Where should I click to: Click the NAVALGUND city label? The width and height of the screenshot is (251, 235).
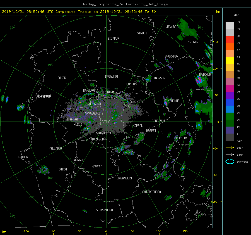92,113
